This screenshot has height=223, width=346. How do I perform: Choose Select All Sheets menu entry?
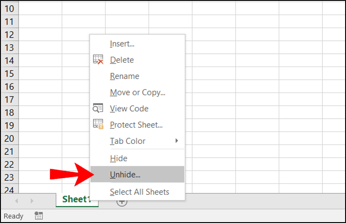[x=139, y=192]
